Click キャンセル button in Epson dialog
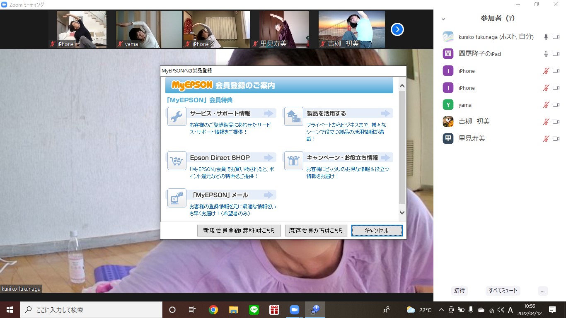566x318 pixels. click(x=377, y=231)
